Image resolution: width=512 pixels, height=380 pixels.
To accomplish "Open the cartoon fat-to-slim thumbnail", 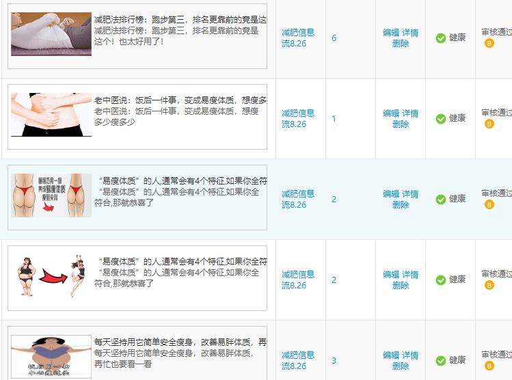I will 51,276.
